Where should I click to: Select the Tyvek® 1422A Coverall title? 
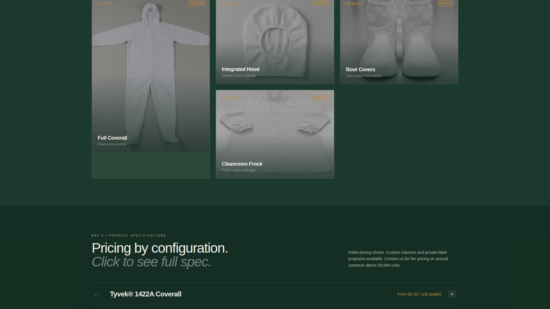(146, 294)
